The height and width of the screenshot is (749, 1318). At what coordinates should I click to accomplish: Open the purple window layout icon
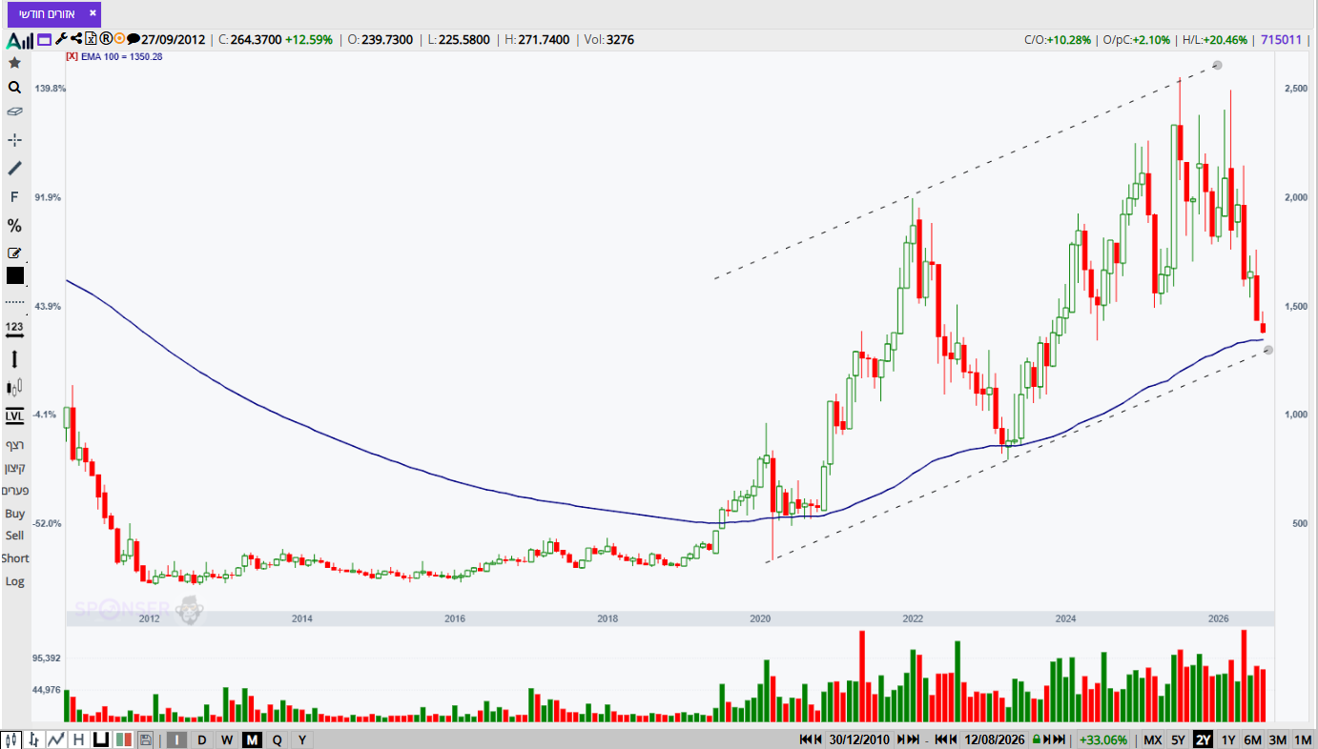click(45, 40)
